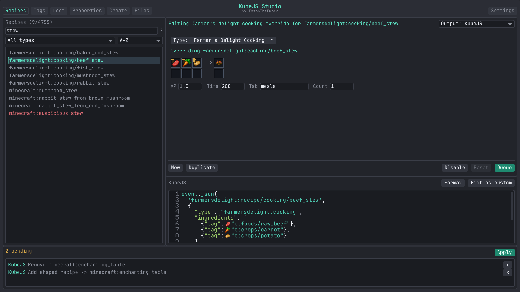The height and width of the screenshot is (292, 520).
Task: Click the Tab input field
Action: point(284,87)
